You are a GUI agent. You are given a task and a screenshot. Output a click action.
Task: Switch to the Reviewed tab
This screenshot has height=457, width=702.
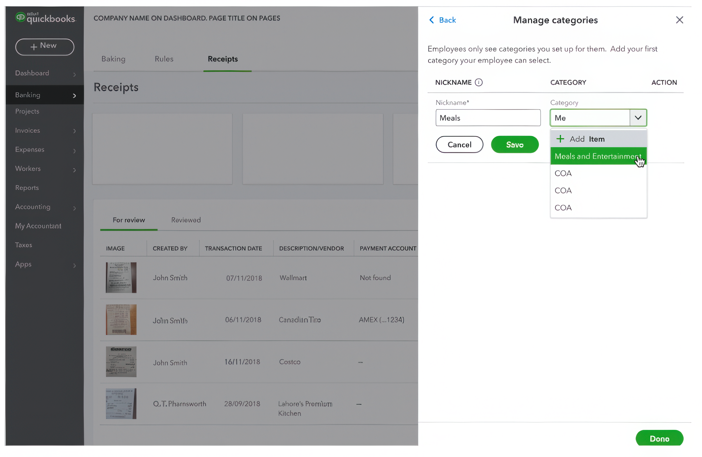[186, 220]
